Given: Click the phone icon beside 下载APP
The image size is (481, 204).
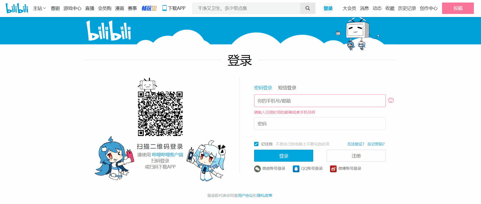Looking at the screenshot, I should click(164, 8).
